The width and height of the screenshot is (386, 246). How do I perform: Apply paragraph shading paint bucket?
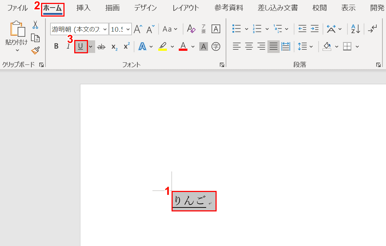(x=327, y=46)
